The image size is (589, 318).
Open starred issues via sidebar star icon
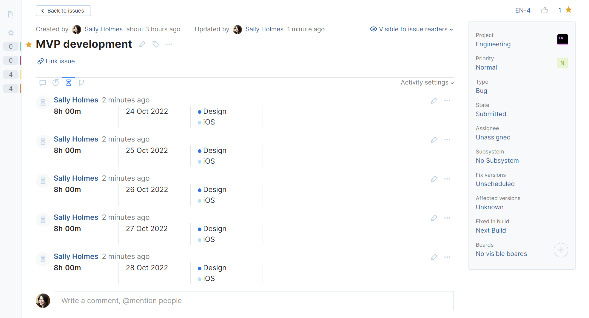[x=11, y=33]
